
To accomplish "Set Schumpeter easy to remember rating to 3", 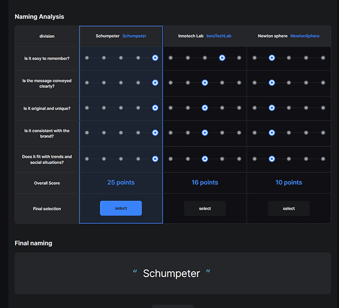I will 121,58.
